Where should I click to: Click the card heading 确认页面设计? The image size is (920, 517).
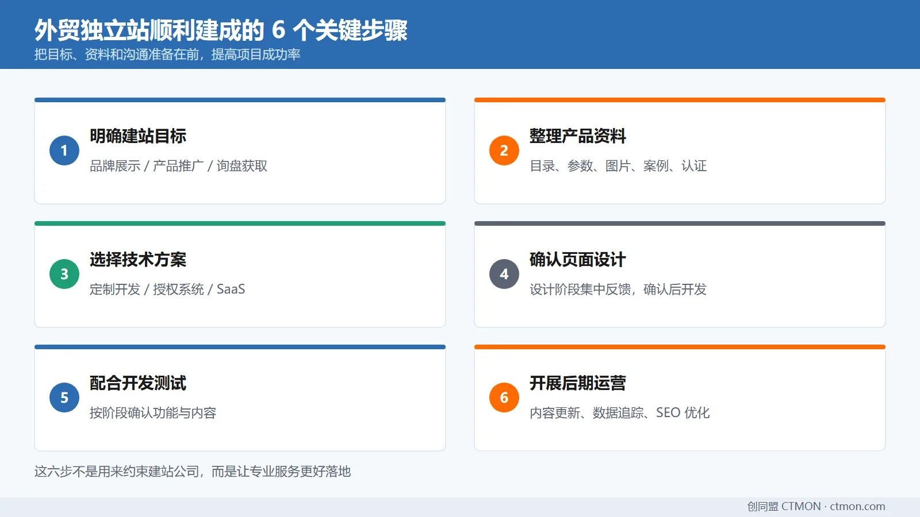click(x=578, y=260)
